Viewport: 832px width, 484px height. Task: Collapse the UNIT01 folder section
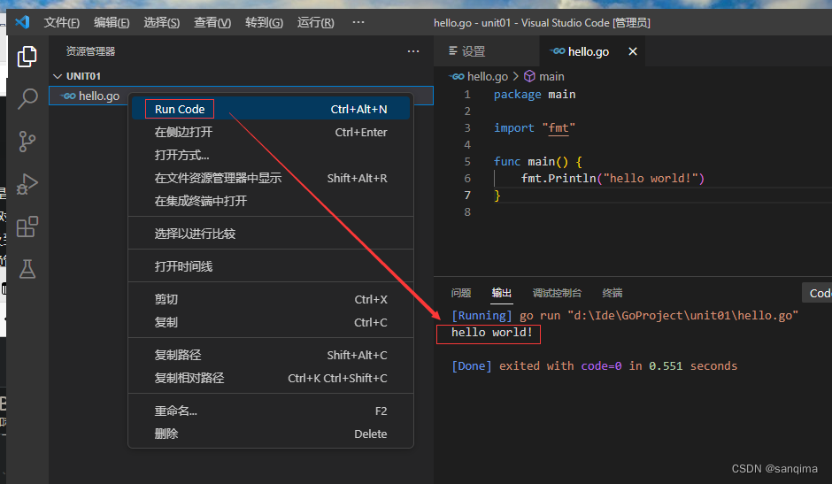(x=58, y=76)
